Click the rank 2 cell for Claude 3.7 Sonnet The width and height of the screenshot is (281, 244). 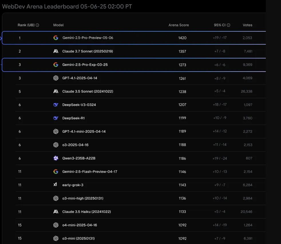tap(20, 51)
